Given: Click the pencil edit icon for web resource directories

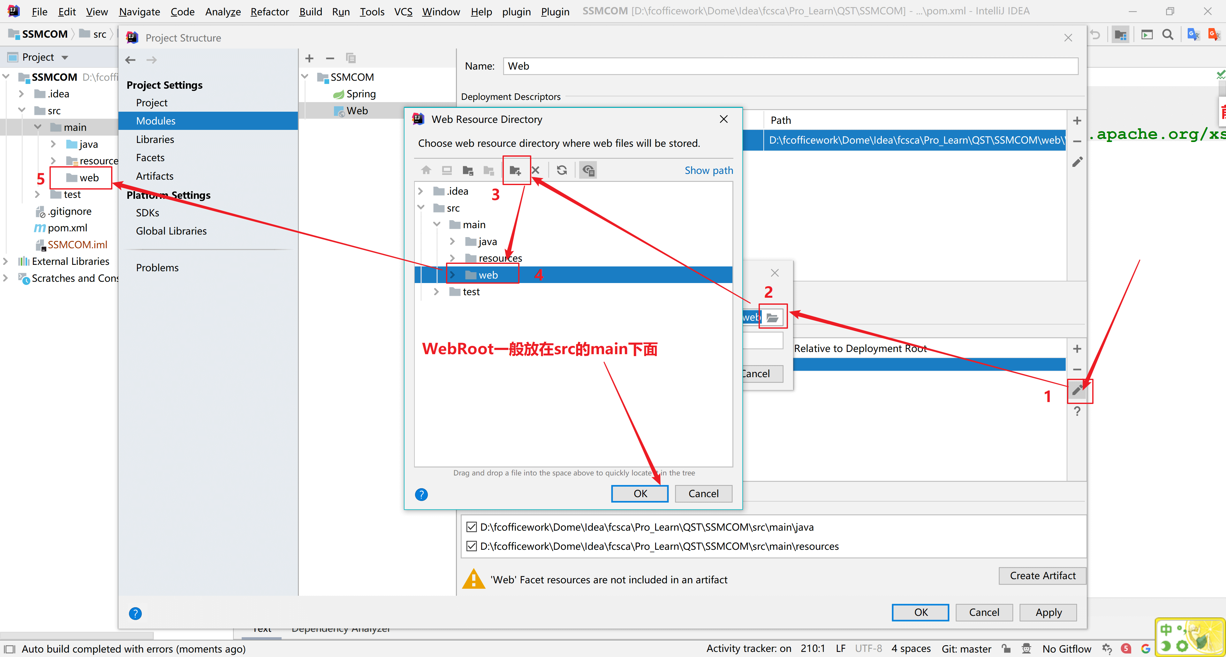Looking at the screenshot, I should pos(1078,391).
